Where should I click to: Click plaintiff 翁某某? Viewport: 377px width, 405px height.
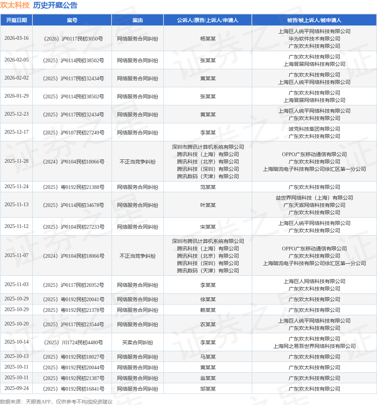[x=208, y=378]
